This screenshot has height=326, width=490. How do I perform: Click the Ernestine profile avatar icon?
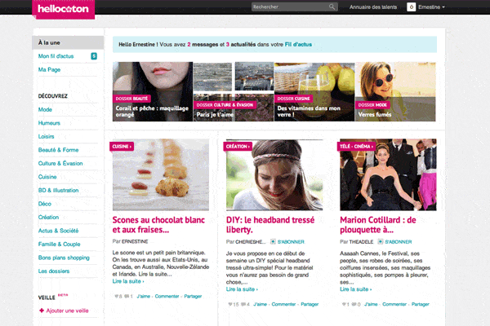click(x=412, y=7)
